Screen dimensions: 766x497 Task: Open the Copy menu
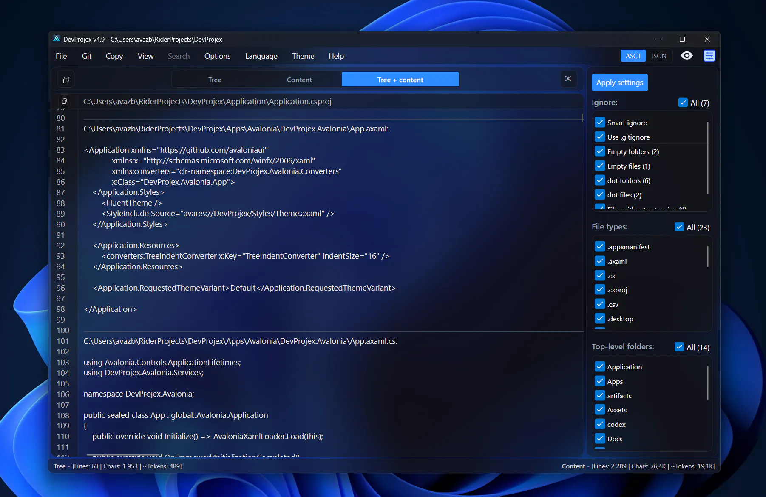pos(114,56)
